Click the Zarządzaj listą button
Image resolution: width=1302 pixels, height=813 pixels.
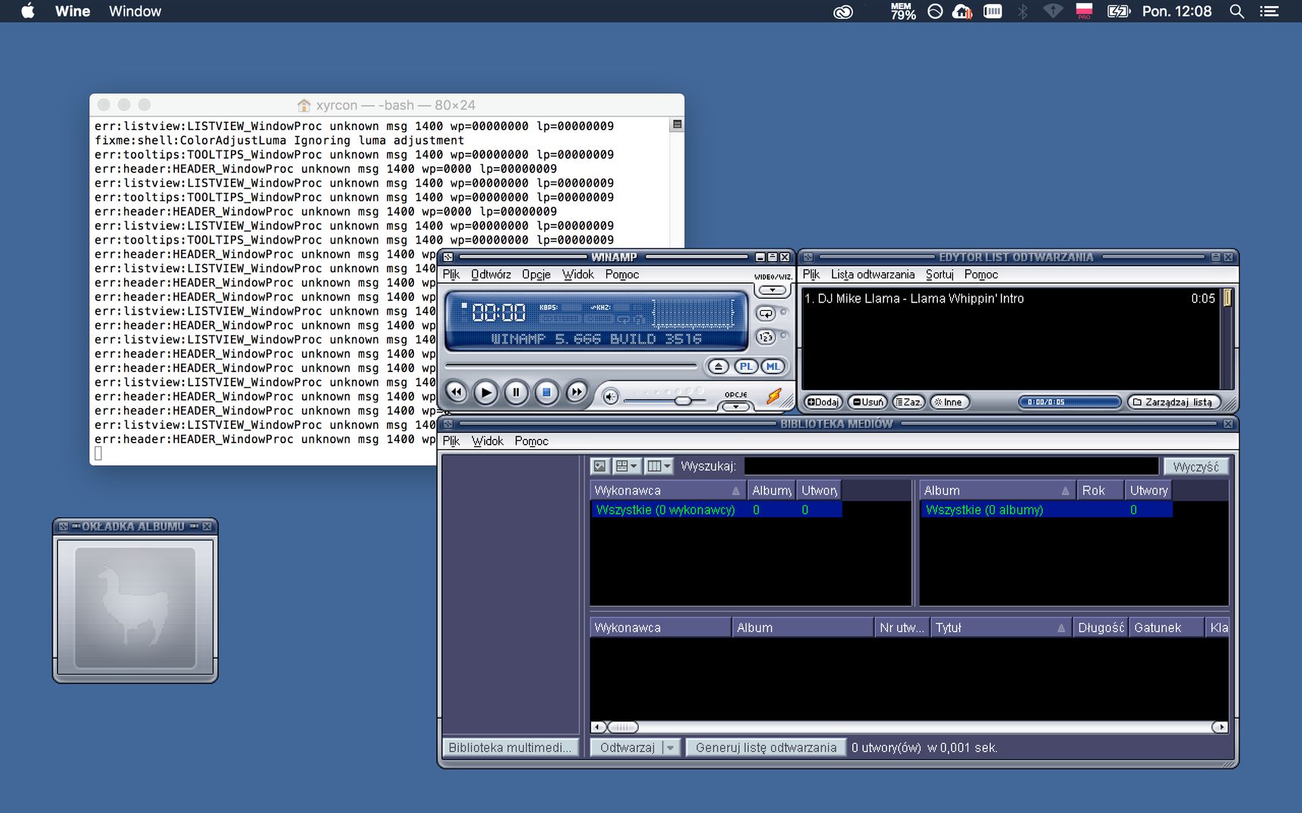click(1174, 402)
